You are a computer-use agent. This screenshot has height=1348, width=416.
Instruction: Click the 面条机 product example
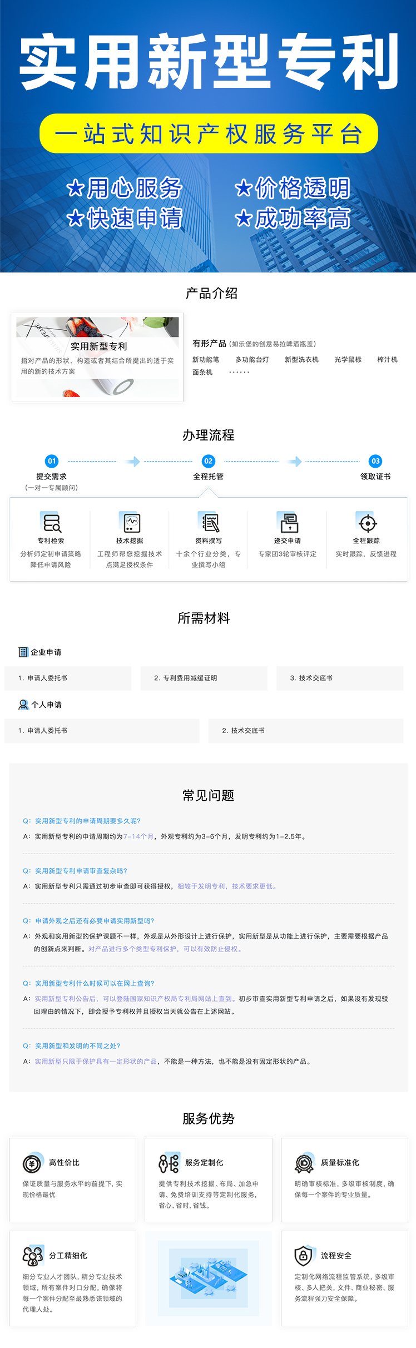pos(202,373)
